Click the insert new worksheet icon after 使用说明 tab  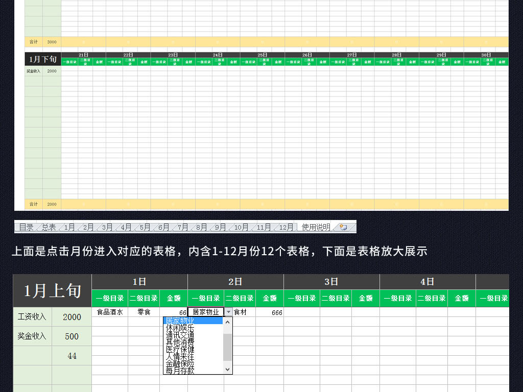click(343, 227)
